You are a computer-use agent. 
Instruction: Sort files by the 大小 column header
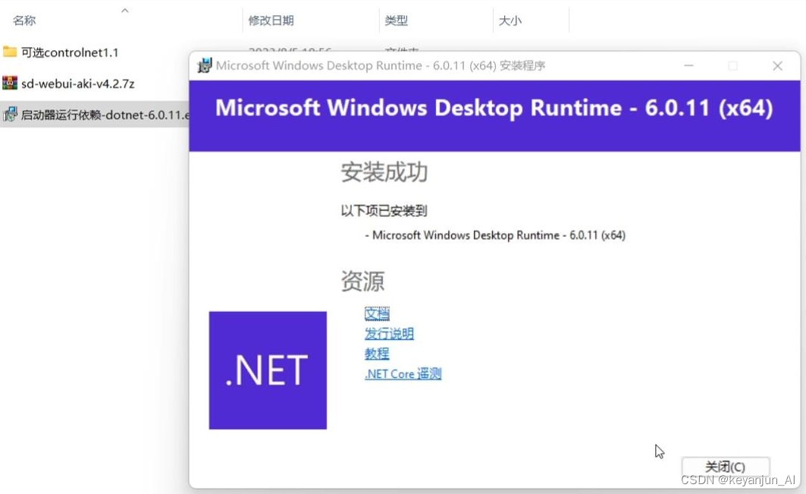click(510, 20)
